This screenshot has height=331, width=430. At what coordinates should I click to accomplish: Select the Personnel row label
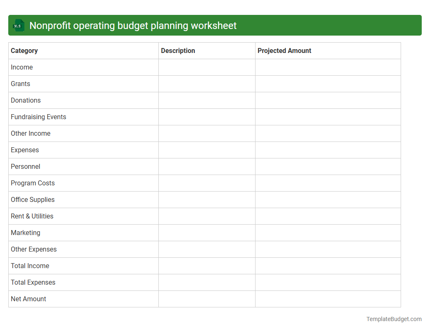click(x=25, y=166)
